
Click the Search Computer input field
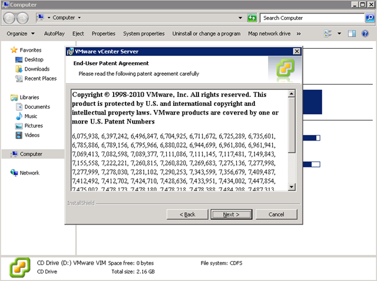(x=312, y=18)
